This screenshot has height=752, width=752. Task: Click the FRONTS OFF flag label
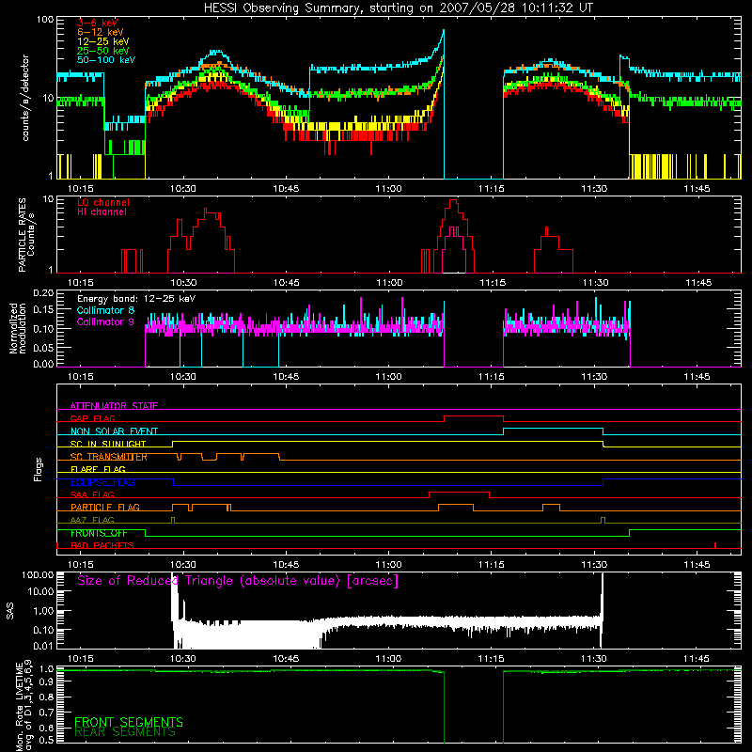point(99,533)
